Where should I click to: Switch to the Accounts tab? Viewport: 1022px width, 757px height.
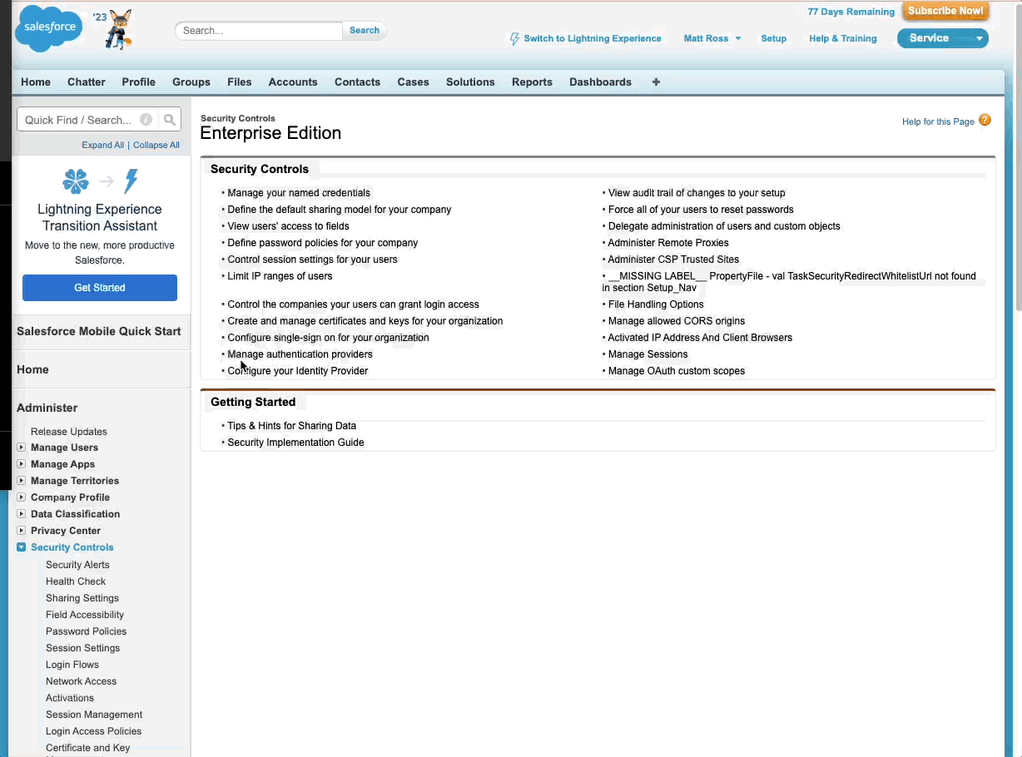pos(293,82)
